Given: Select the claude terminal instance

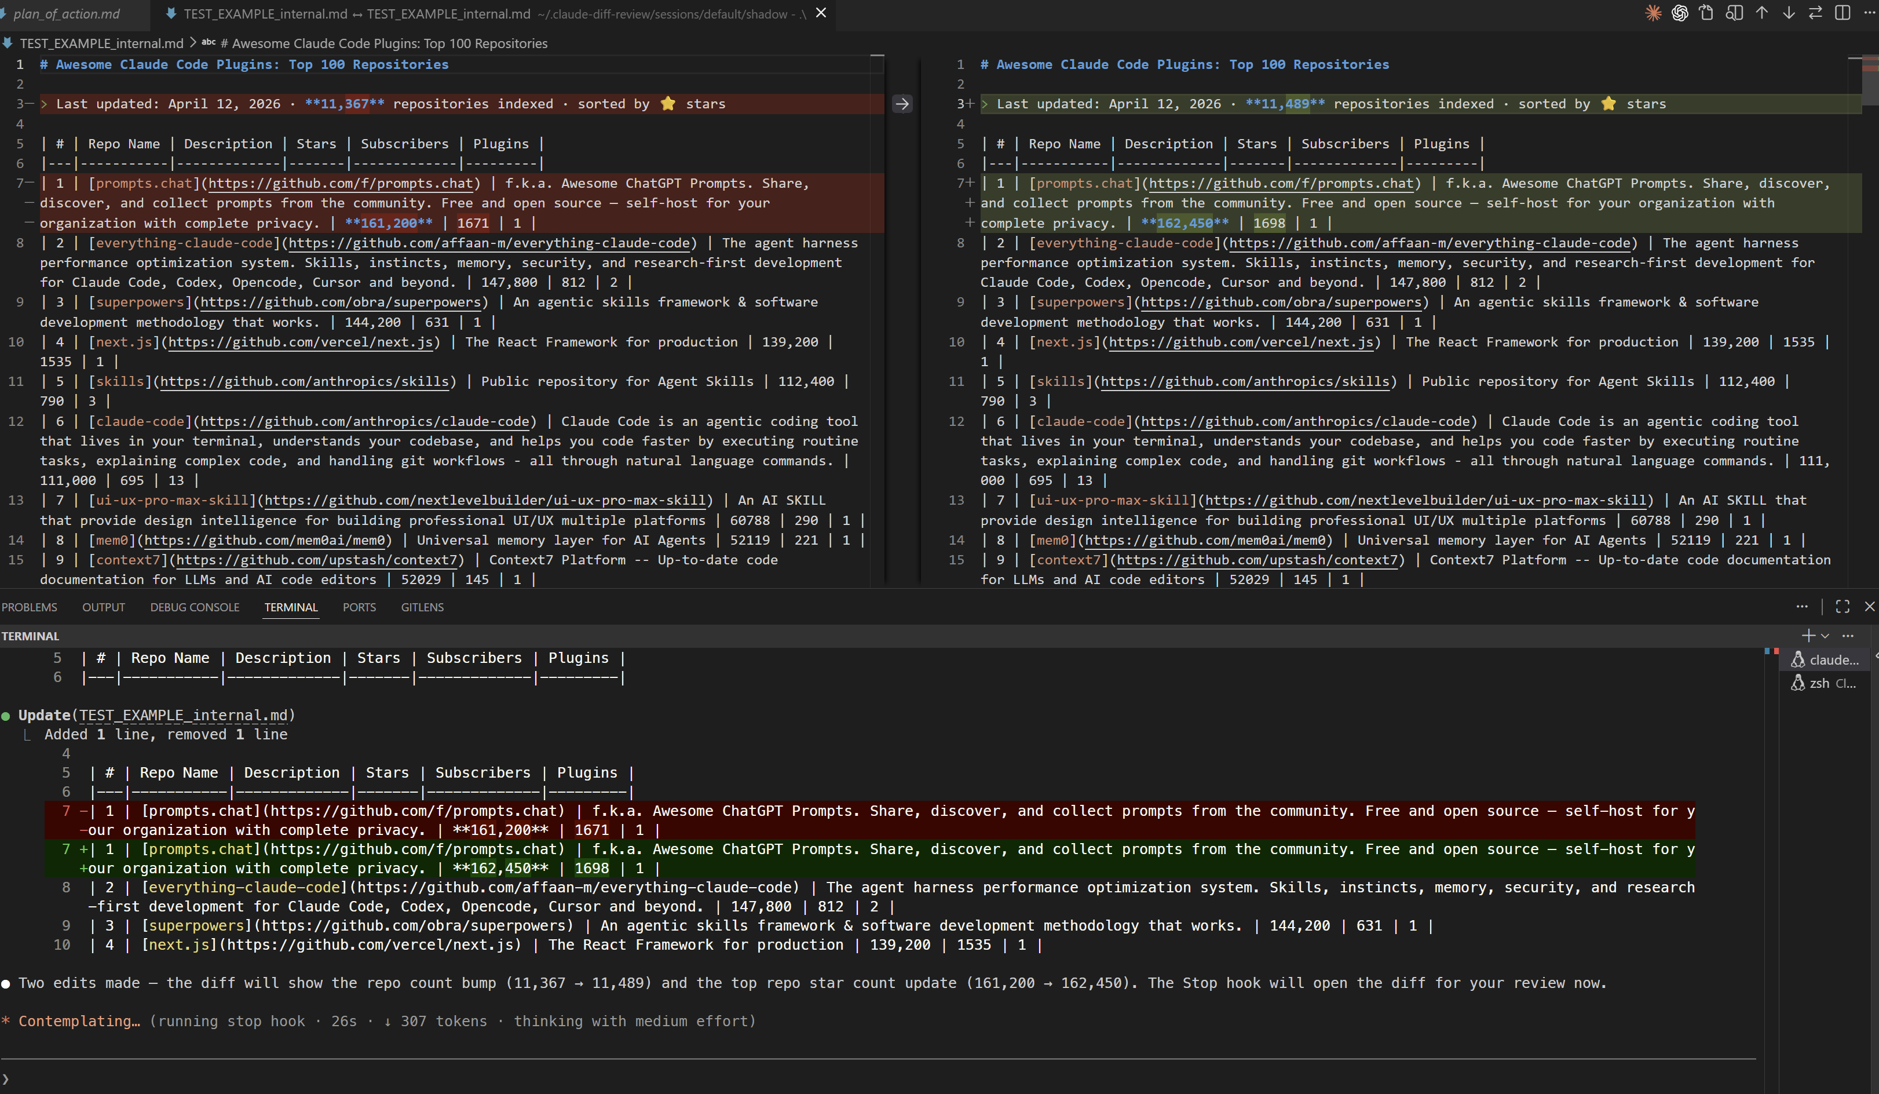Looking at the screenshot, I should [x=1825, y=659].
